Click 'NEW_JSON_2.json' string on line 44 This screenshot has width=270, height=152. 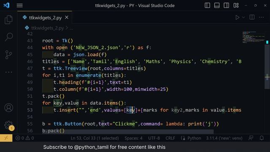pos(97,48)
